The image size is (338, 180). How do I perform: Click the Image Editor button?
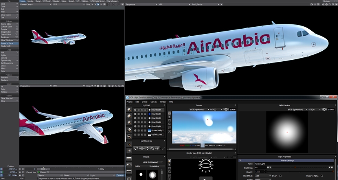click(9, 32)
